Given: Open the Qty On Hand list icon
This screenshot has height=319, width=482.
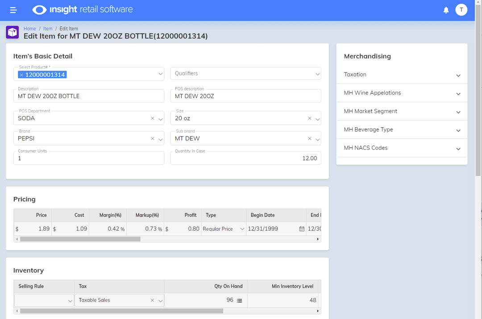Looking at the screenshot, I should click(x=240, y=301).
